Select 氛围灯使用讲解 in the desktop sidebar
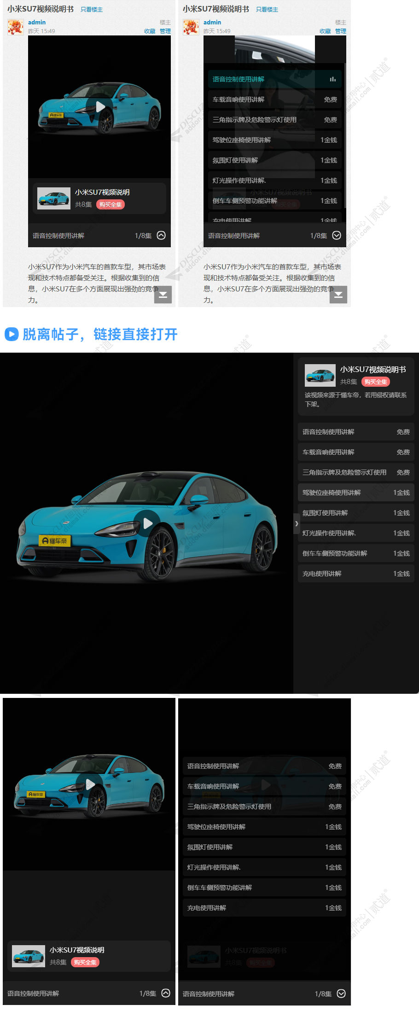Screen dimensions: 419x1034 tap(356, 513)
